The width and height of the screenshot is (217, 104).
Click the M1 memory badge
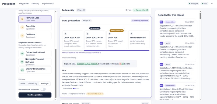click(161, 22)
